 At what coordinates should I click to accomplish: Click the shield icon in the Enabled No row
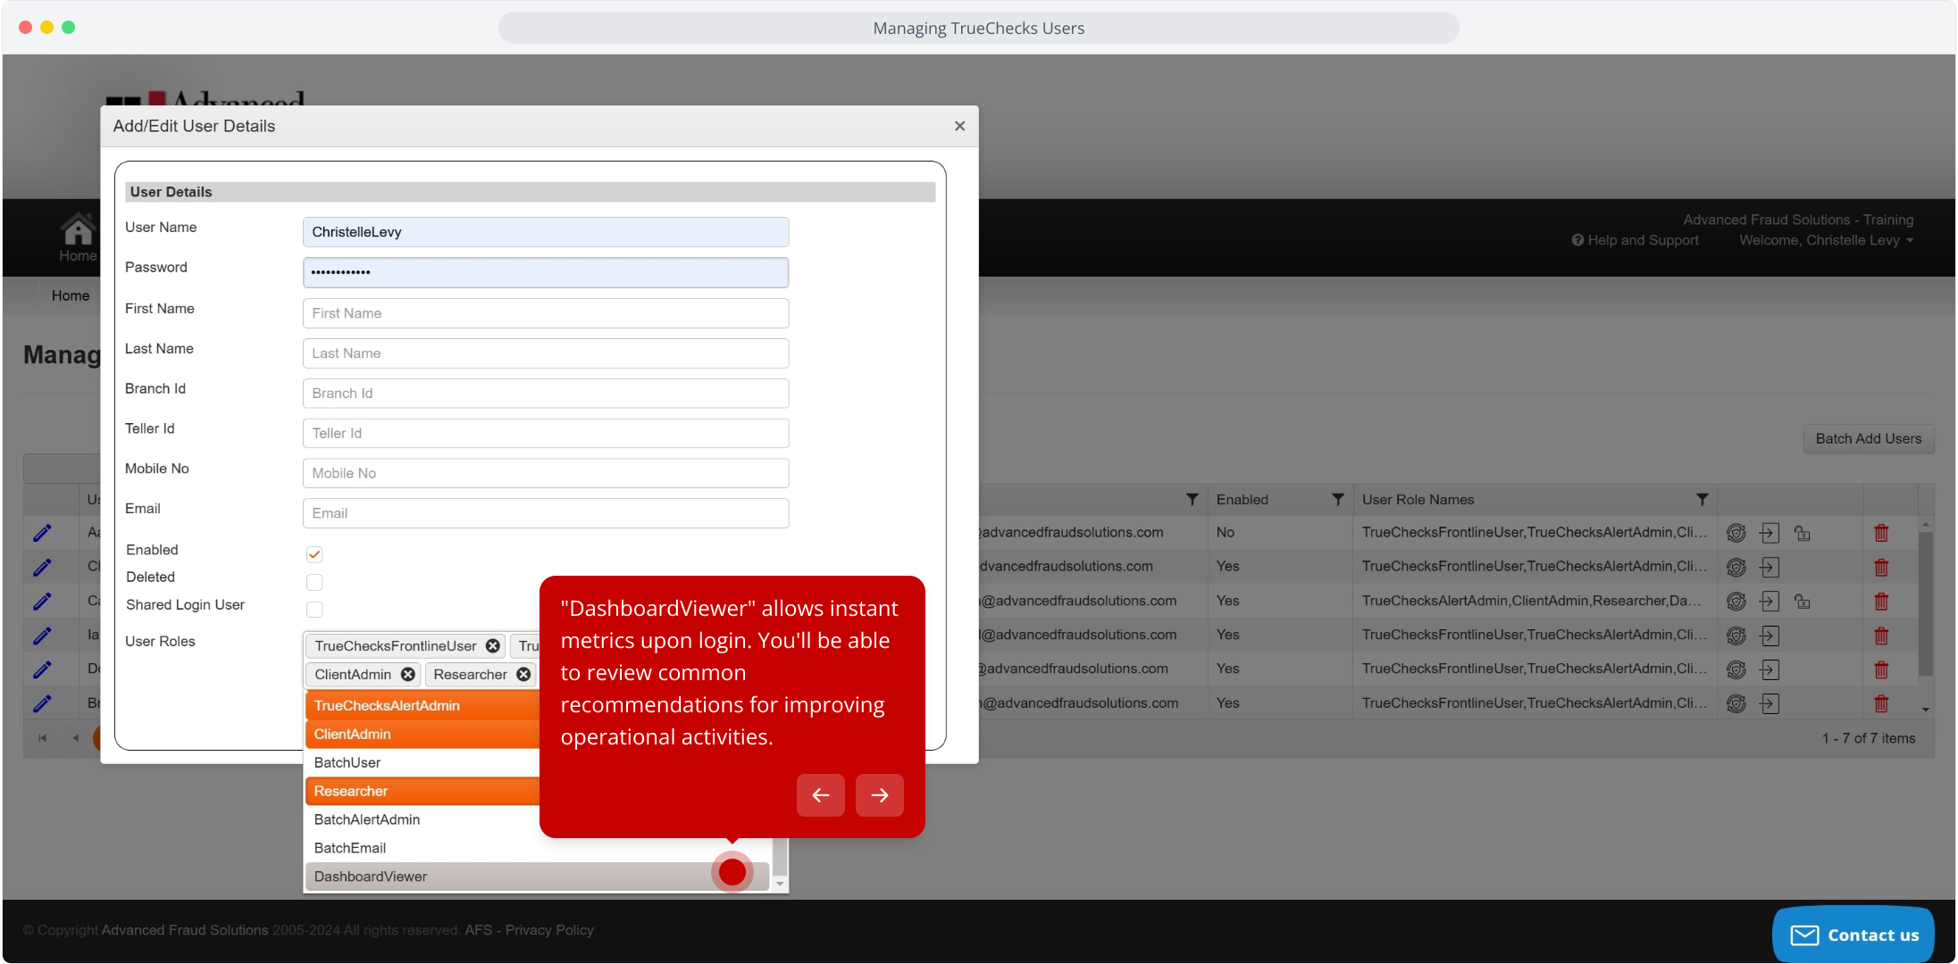point(1736,533)
